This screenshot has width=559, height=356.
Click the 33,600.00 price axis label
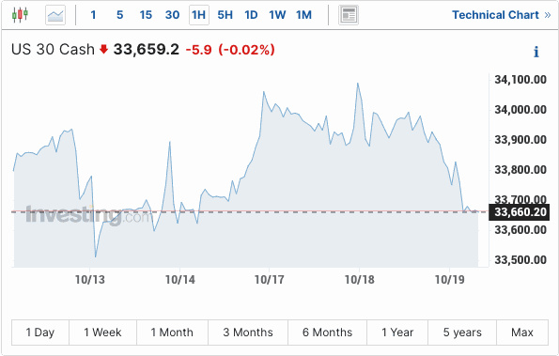(x=520, y=230)
